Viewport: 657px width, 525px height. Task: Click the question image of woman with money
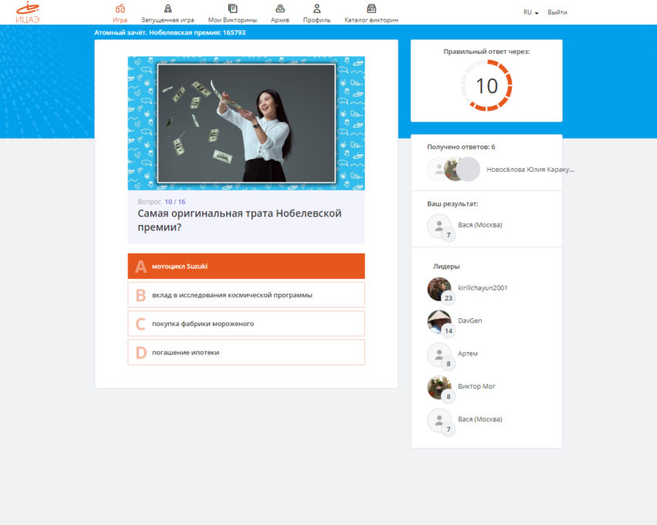tap(246, 123)
